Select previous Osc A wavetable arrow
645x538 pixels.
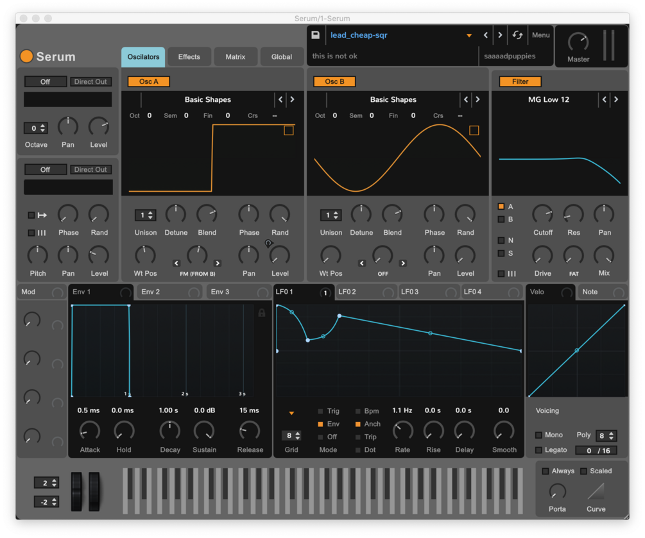coord(280,99)
